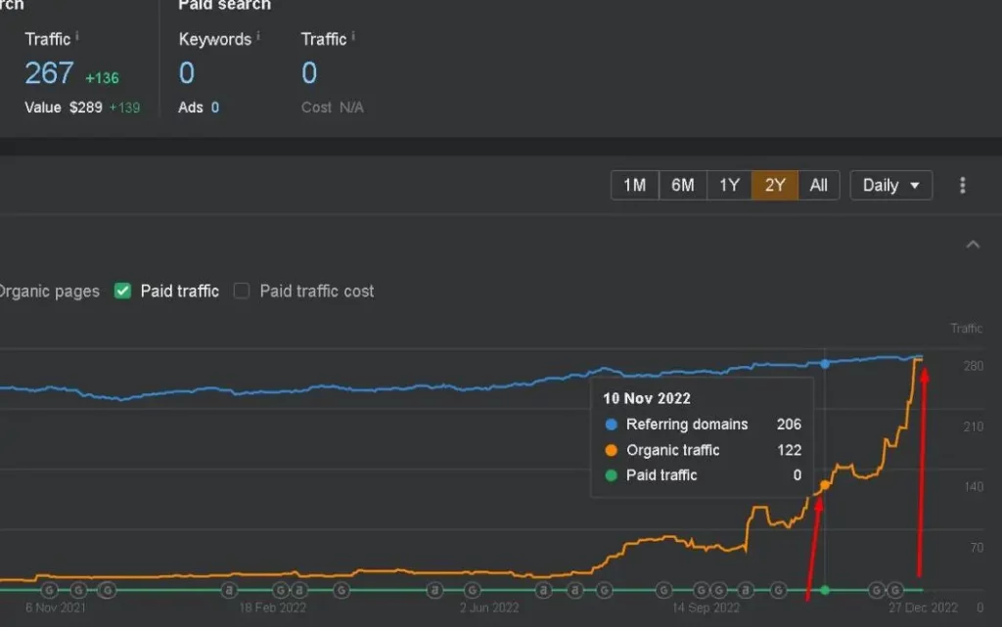Select the 1M time range
Image resolution: width=1002 pixels, height=627 pixels.
[x=634, y=185]
